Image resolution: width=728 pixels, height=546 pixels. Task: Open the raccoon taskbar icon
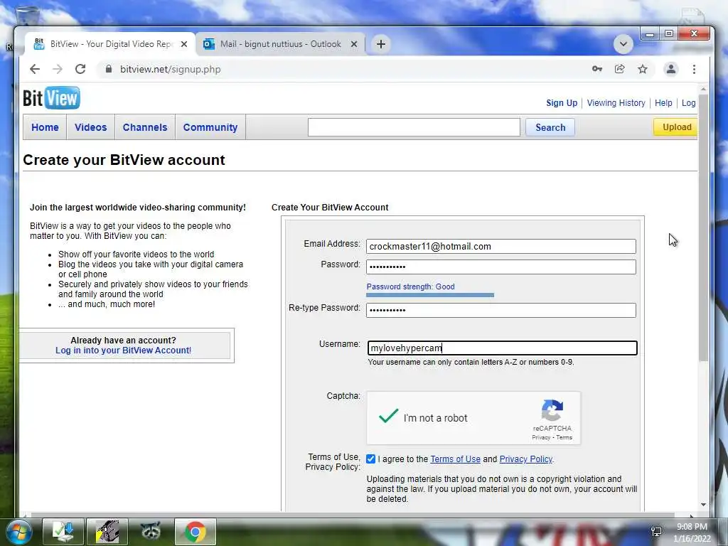click(151, 532)
